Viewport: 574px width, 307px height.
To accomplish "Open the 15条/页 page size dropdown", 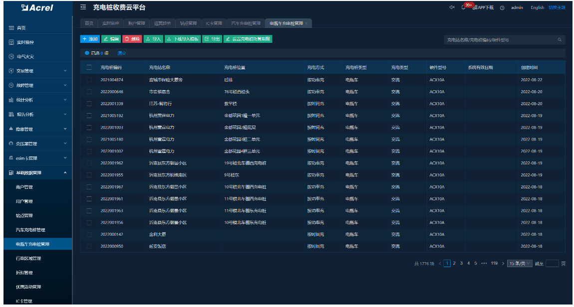I will click(520, 263).
